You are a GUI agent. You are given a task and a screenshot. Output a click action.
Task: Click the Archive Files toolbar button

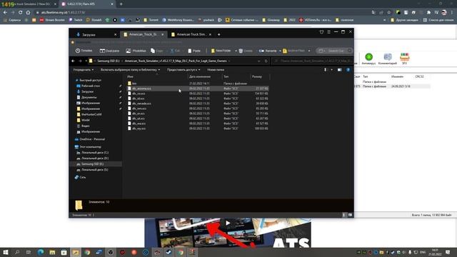293,51
